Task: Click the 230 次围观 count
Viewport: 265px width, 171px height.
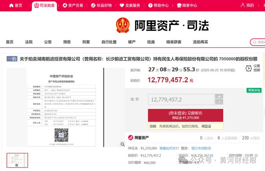Action: coord(251,138)
